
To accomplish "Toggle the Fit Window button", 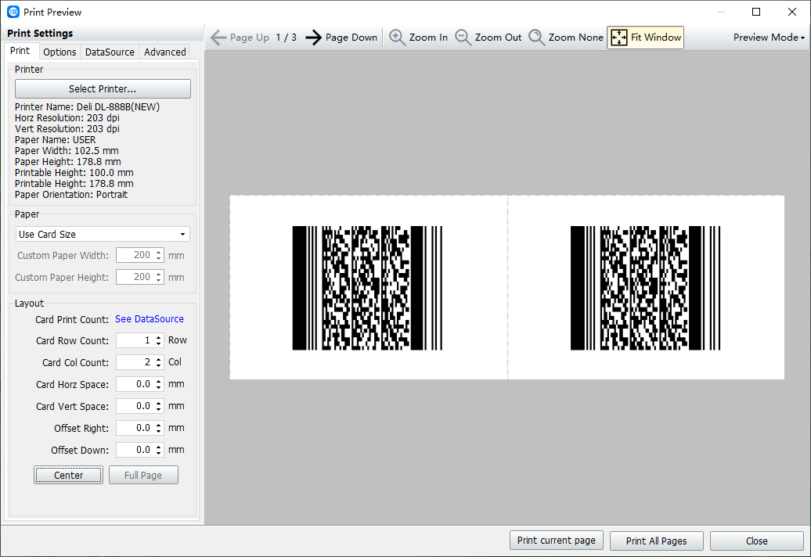I will click(x=646, y=38).
